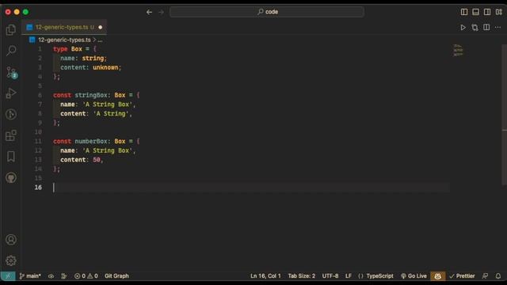Click the minimap code overview

(458, 51)
